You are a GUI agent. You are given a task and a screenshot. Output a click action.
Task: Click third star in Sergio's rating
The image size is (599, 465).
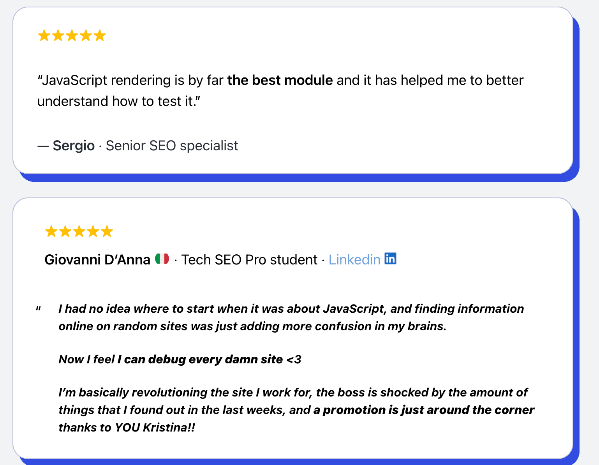click(x=72, y=36)
